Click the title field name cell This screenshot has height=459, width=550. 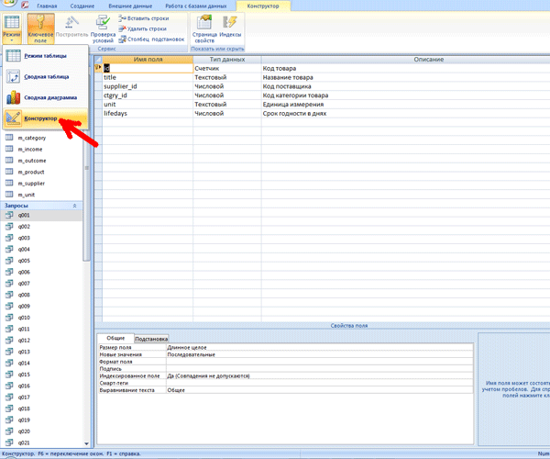pyautogui.click(x=148, y=77)
